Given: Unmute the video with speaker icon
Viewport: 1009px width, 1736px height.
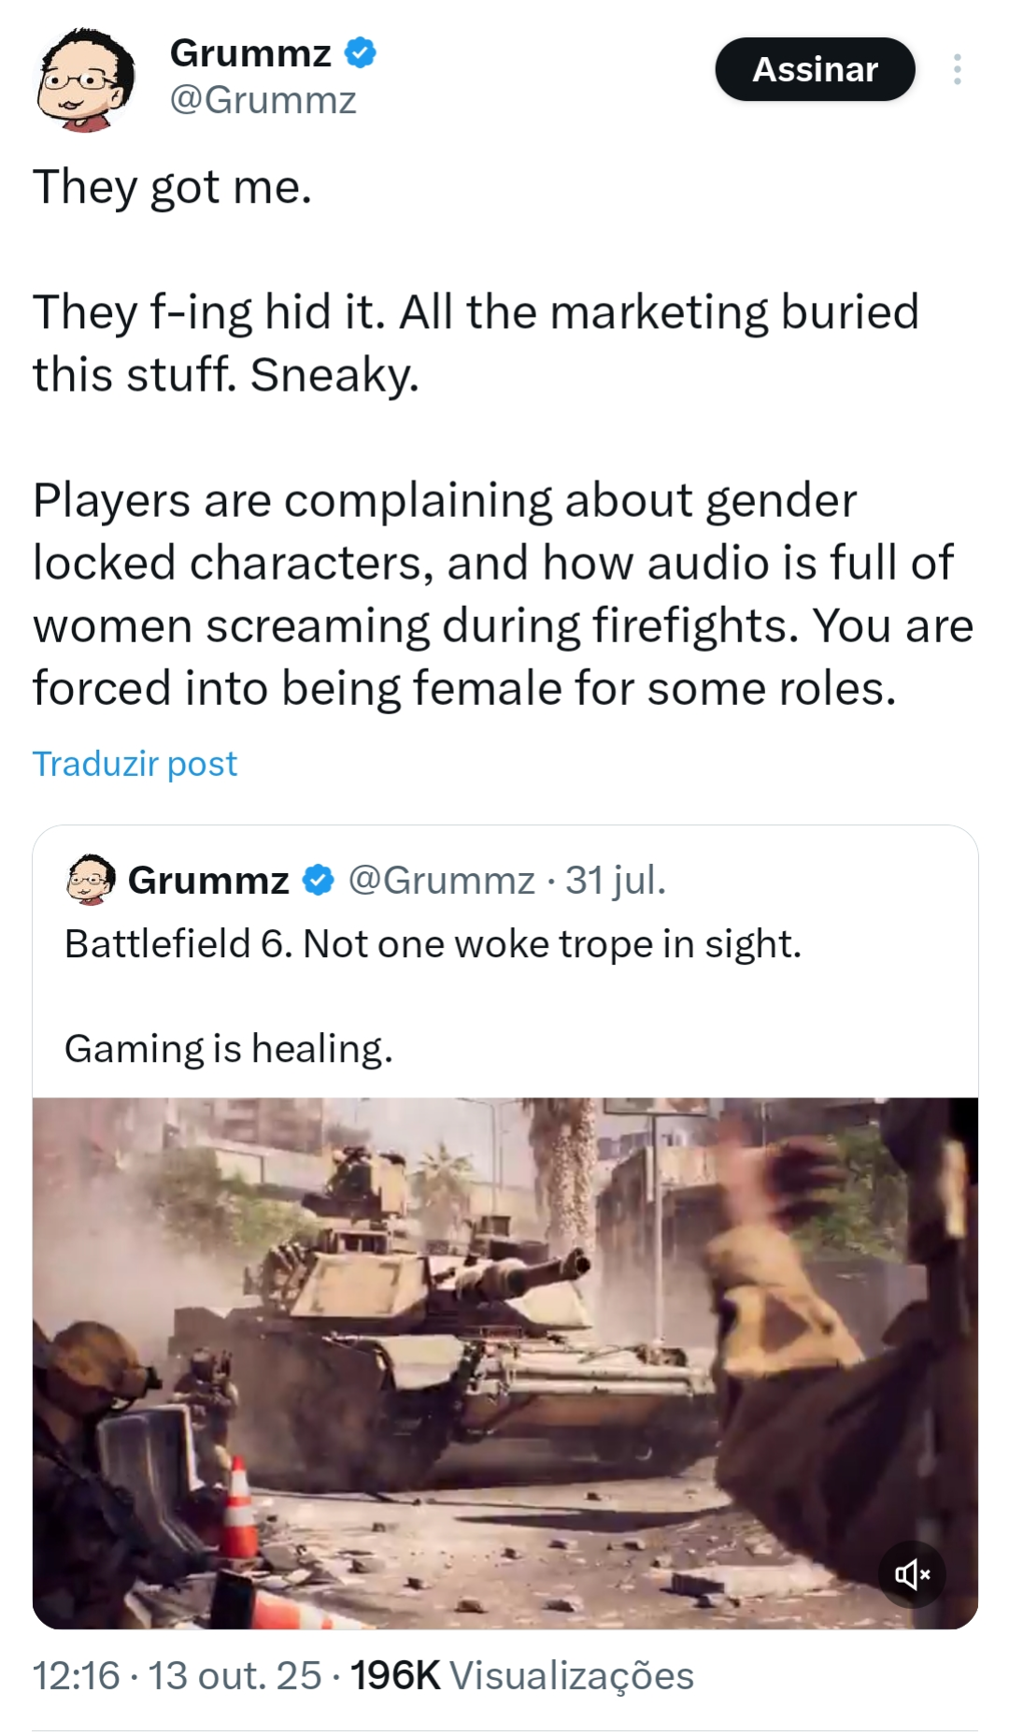Looking at the screenshot, I should [x=912, y=1574].
